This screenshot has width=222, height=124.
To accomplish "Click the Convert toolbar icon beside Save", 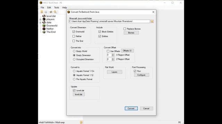I will click(x=51, y=12).
